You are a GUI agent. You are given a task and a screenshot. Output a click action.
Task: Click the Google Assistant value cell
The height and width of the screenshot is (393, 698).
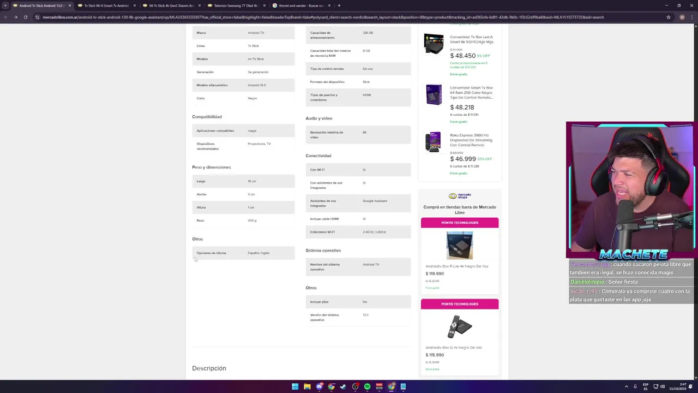tap(375, 201)
